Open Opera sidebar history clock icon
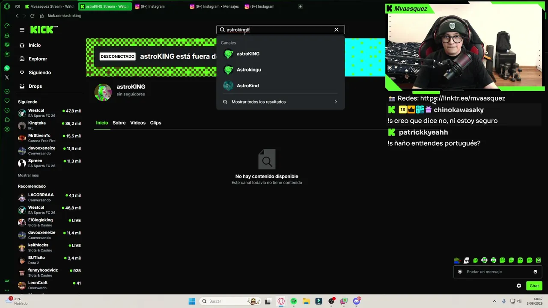 [x=7, y=110]
